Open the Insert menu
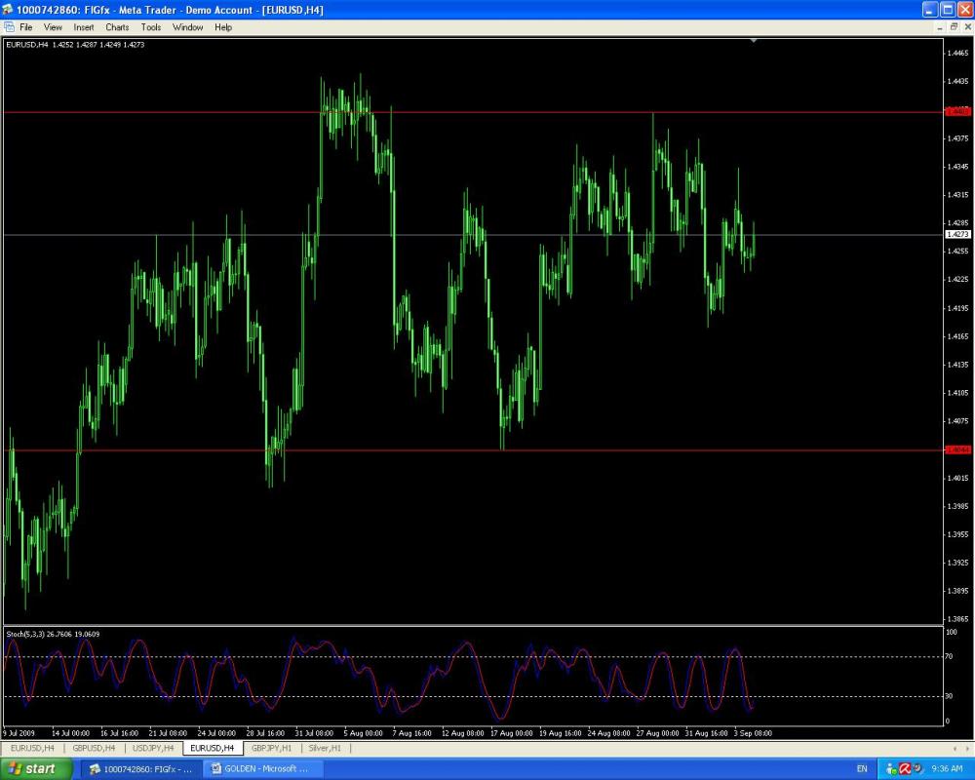 pyautogui.click(x=83, y=27)
